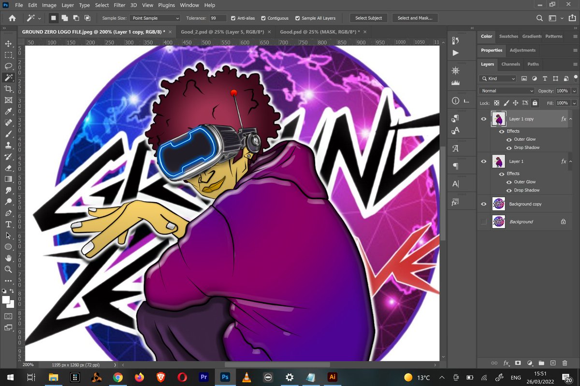580x386 pixels.
Task: Click the Select Subject button
Action: tap(368, 18)
